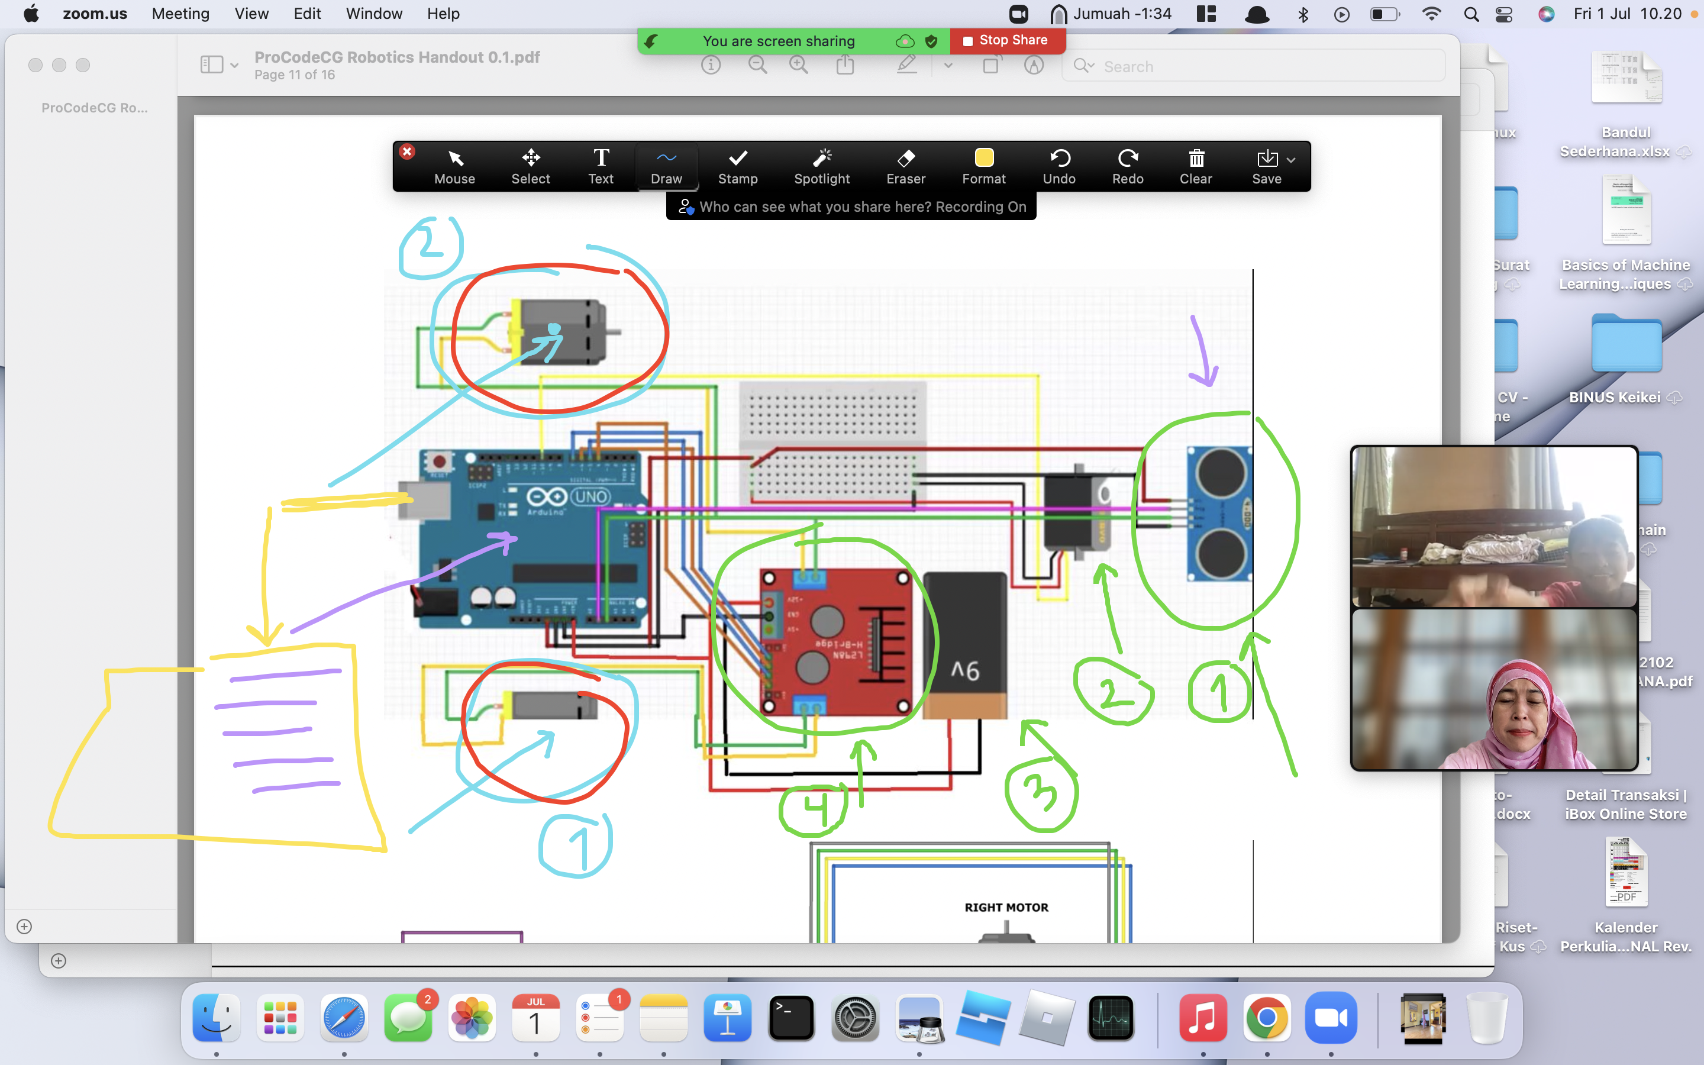Image resolution: width=1704 pixels, height=1065 pixels.
Task: Save the annotated screenshot
Action: (x=1266, y=167)
